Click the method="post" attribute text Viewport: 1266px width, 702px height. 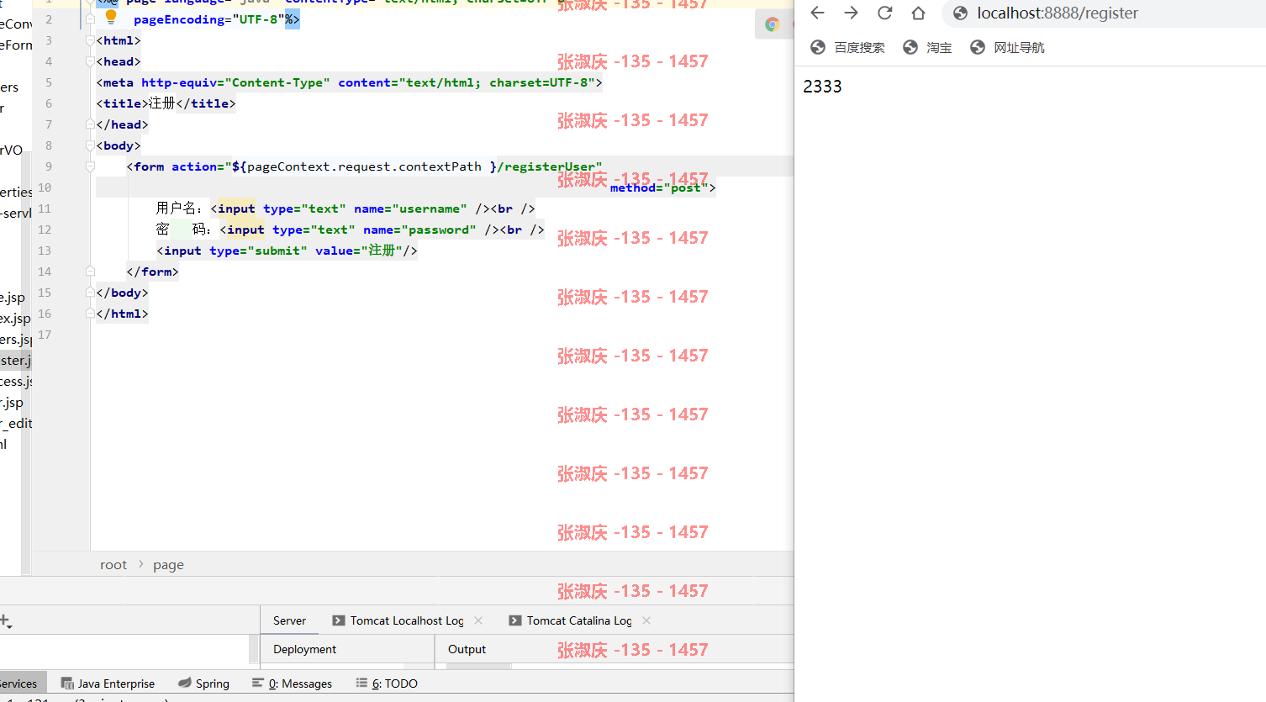pos(659,187)
